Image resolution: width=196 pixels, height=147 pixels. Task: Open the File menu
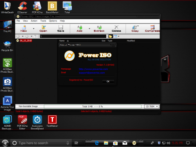tap(18, 21)
